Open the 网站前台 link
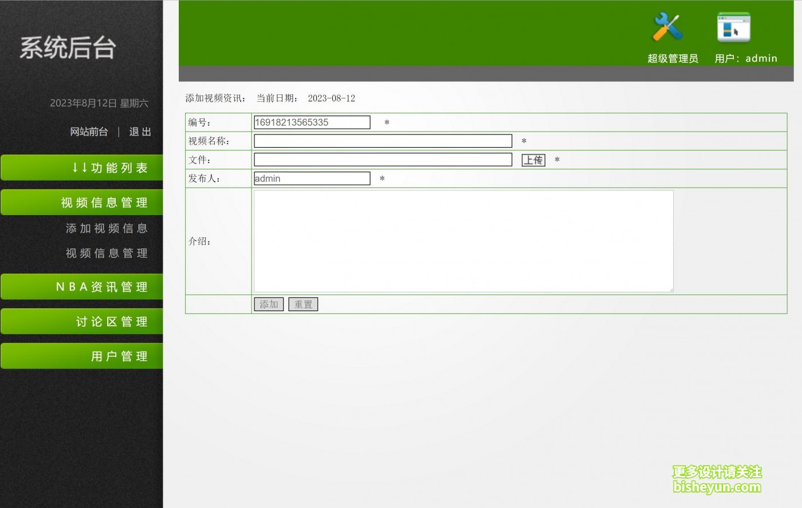The height and width of the screenshot is (508, 802). [x=89, y=132]
